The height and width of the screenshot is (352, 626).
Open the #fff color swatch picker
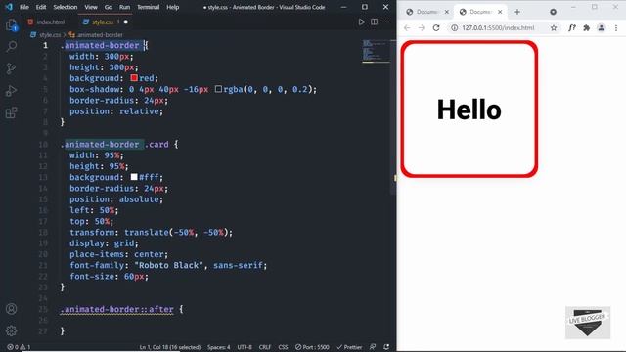coord(134,177)
